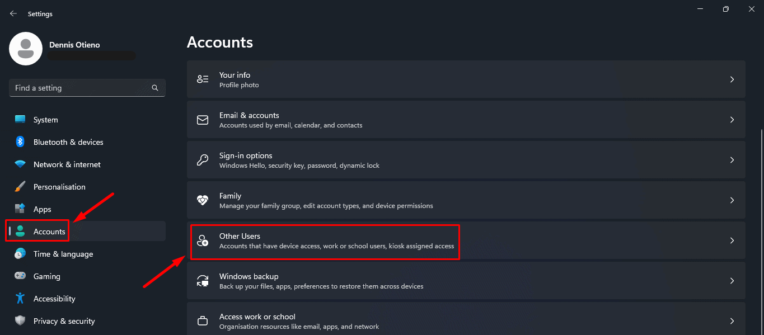Select the Family heart icon
Viewport: 764px width, 335px height.
click(202, 200)
